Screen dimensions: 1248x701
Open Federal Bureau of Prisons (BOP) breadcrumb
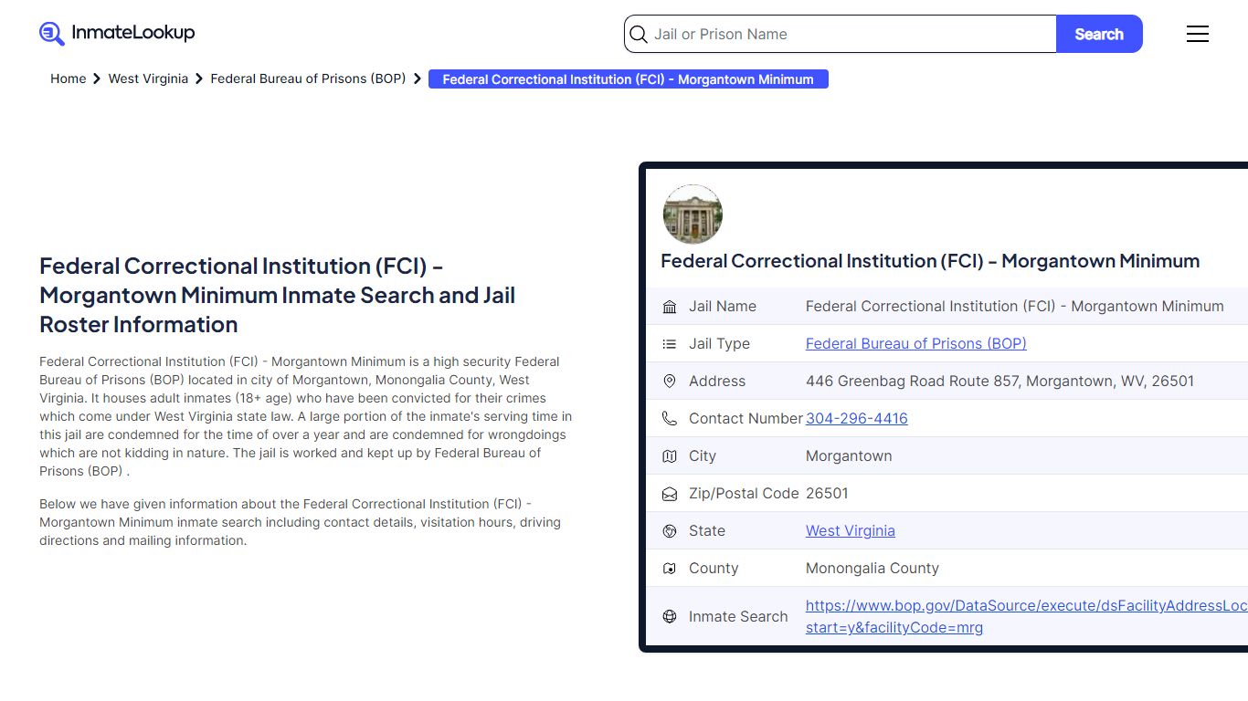pos(308,79)
